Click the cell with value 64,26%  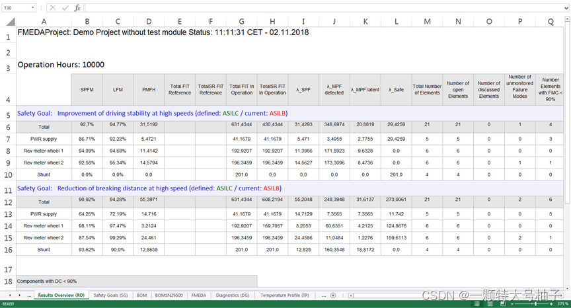coord(87,214)
